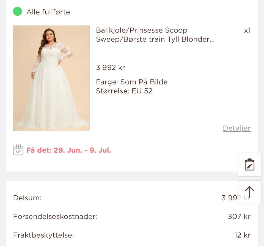Tap the calendar delivery date icon
Image resolution: width=264 pixels, height=246 pixels.
(x=18, y=150)
